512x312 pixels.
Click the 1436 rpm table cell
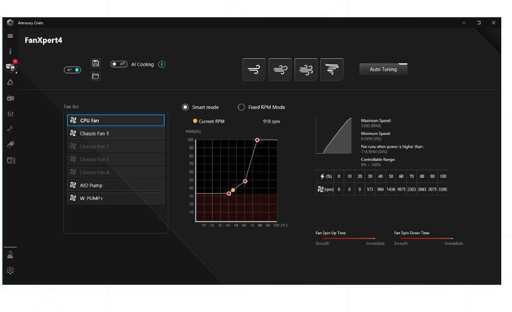coord(391,189)
